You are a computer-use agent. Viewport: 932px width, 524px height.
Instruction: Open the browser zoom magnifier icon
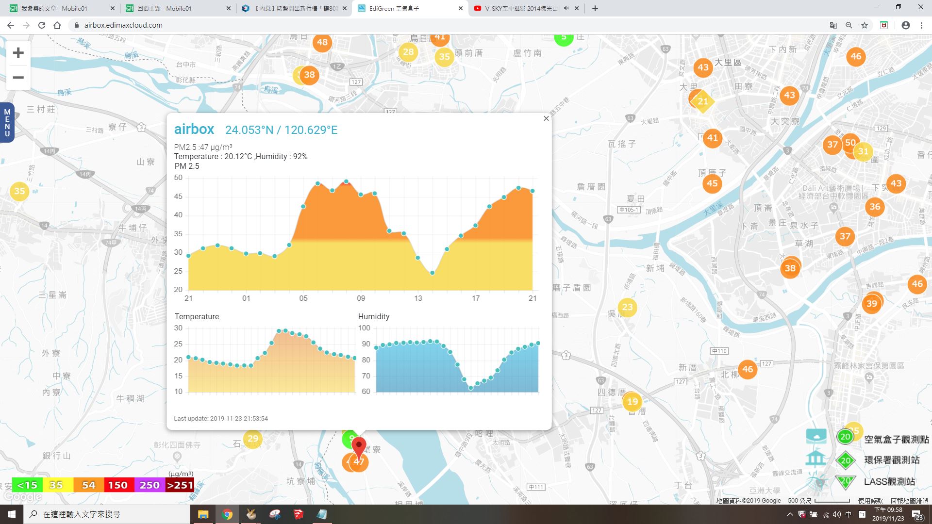(849, 25)
